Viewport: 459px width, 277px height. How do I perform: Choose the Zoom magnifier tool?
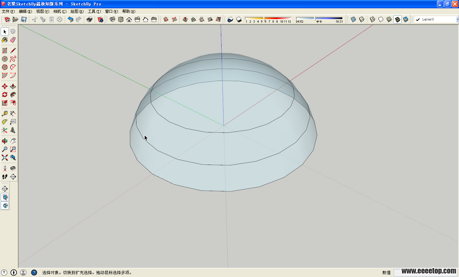[x=5, y=149]
